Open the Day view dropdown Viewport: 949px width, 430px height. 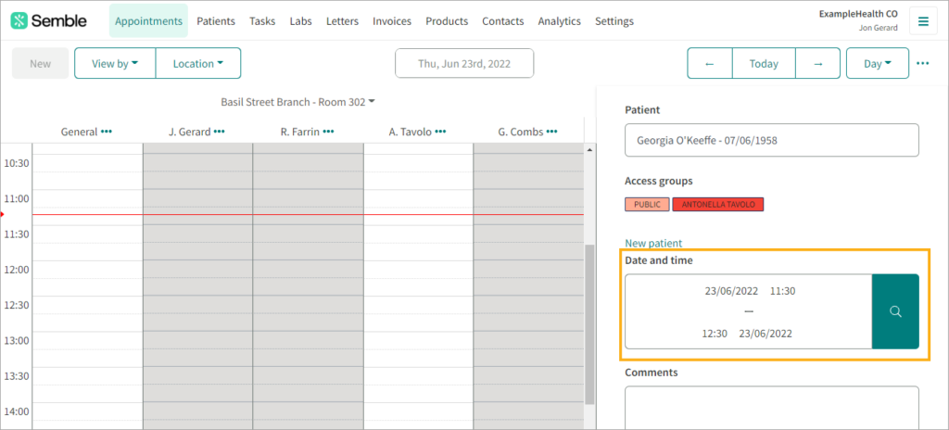[878, 64]
